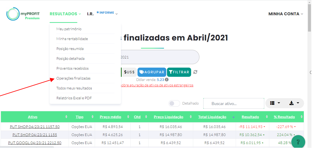Screen dimensions: 312x149
Task: Open the column list view icon menu
Action: [275, 103]
